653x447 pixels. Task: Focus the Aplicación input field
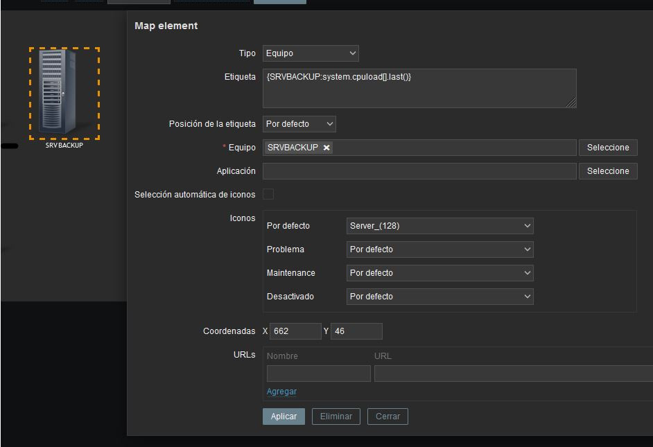click(419, 171)
